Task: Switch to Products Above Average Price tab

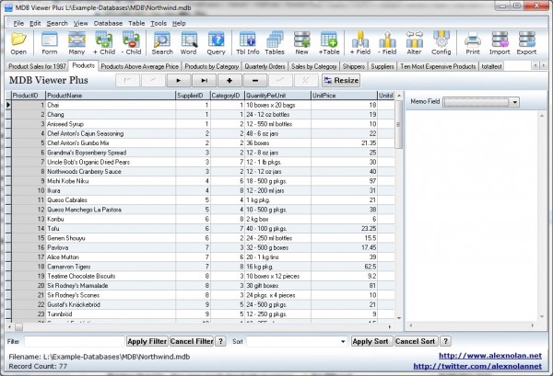Action: click(x=140, y=66)
